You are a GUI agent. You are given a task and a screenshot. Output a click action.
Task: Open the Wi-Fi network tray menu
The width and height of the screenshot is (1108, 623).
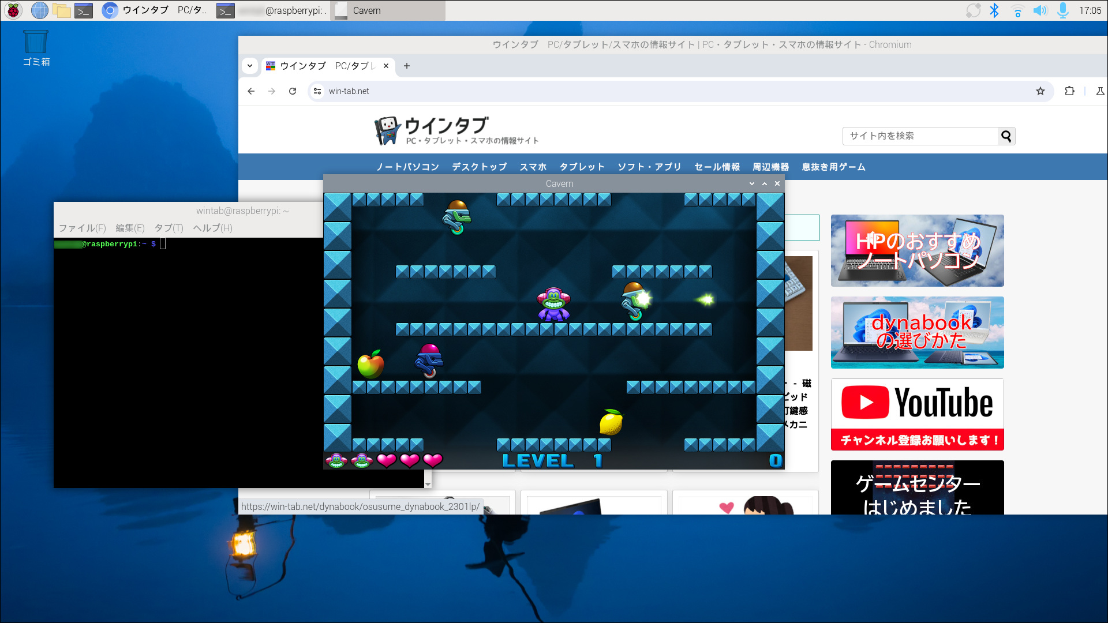click(x=1017, y=10)
